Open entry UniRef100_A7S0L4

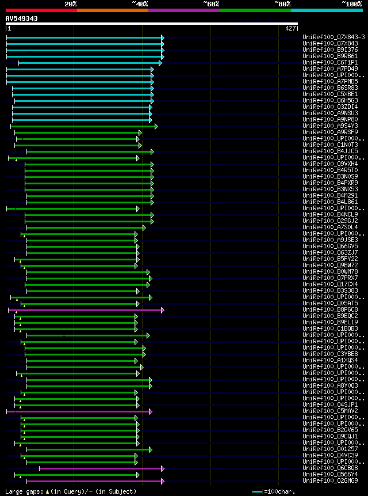330,228
